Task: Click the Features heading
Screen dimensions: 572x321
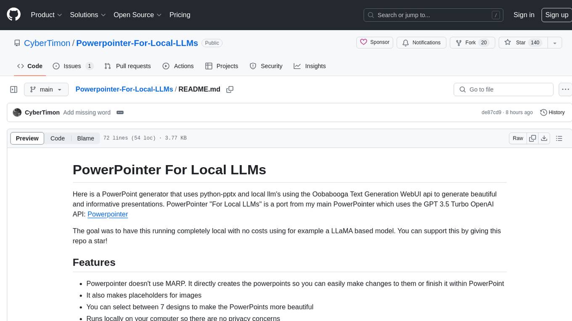Action: click(94, 262)
